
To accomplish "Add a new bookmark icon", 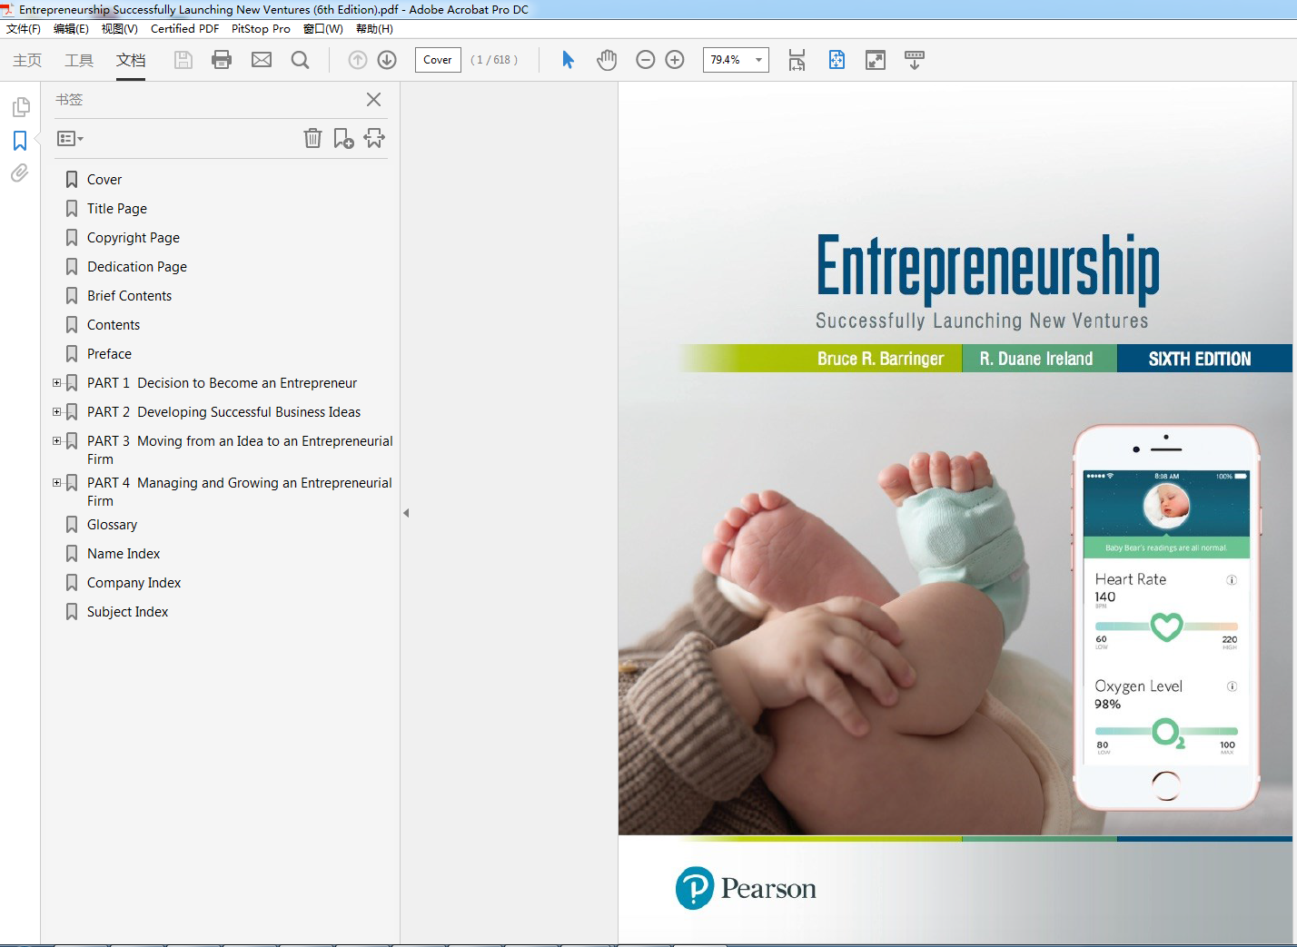I will click(x=343, y=138).
